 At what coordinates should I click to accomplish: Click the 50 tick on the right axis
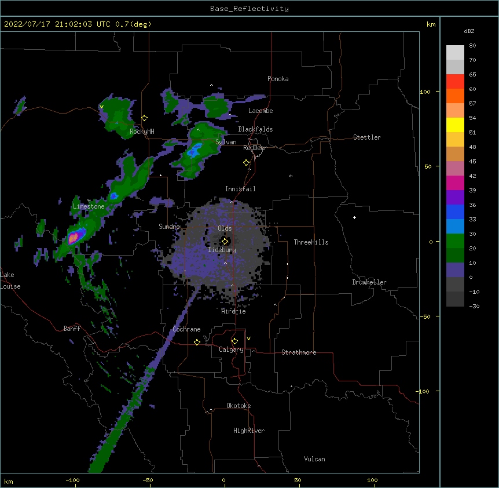coord(428,166)
